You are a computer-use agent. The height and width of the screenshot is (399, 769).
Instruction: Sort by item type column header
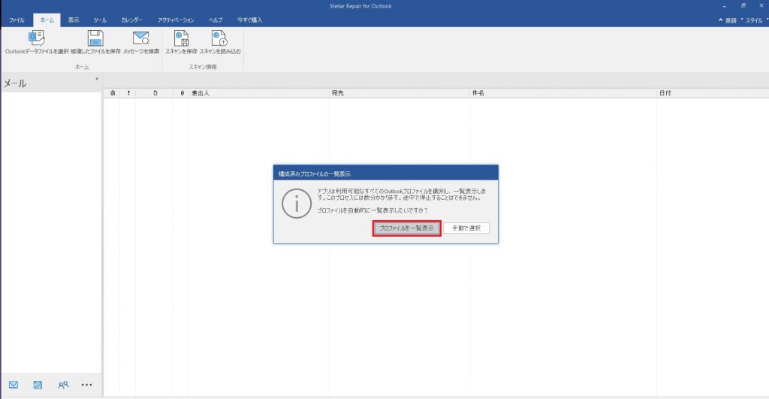155,92
